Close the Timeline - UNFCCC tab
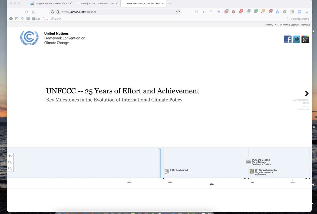 tap(162, 3)
